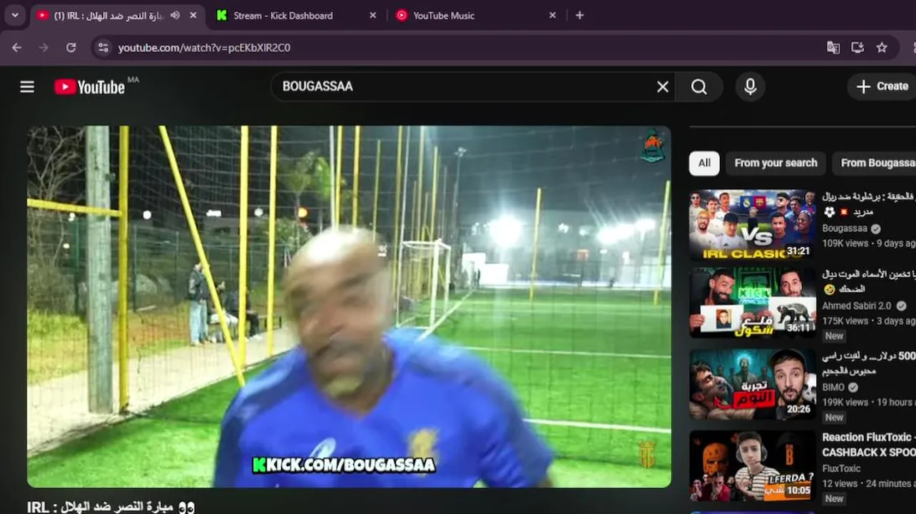Click 175K views text under Ahmed Sabiri
Screen dimensions: 916x514
[845, 321]
